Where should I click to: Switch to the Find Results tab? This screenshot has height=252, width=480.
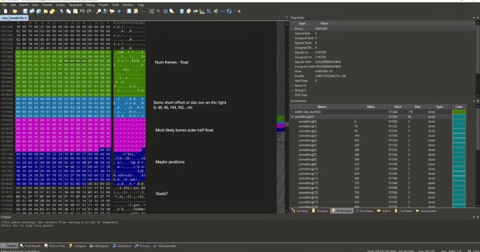pyautogui.click(x=33, y=246)
